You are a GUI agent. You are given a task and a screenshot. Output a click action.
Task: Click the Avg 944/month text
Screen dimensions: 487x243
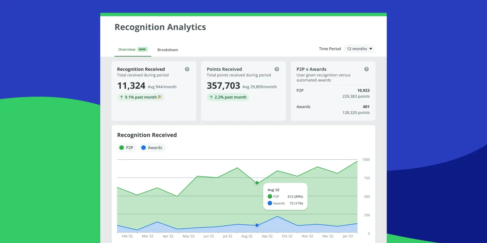pyautogui.click(x=162, y=87)
